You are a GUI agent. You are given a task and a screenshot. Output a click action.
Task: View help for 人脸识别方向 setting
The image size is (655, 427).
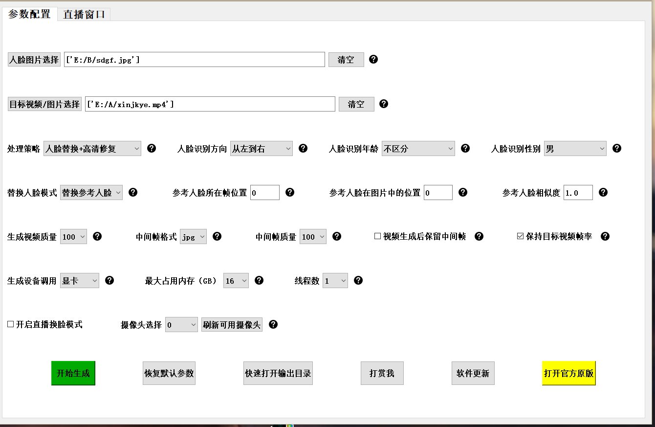[x=303, y=148]
